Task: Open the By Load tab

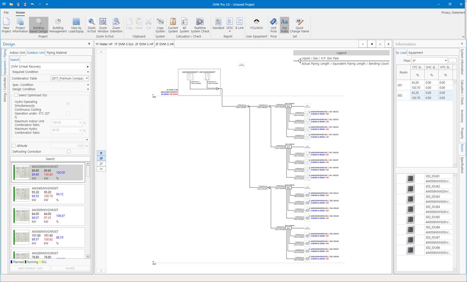Action: (x=401, y=53)
